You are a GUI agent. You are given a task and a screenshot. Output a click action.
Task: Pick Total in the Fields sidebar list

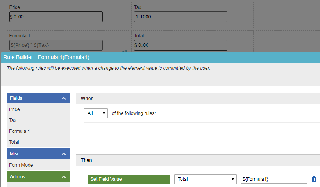click(x=14, y=142)
